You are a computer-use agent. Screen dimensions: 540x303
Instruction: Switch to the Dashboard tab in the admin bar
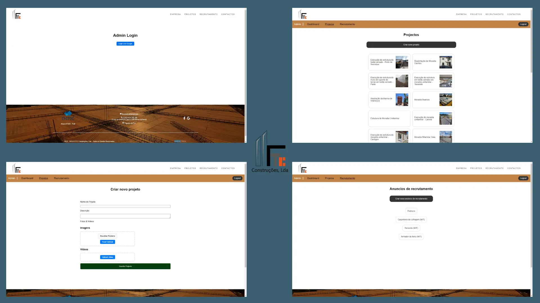tap(313, 24)
